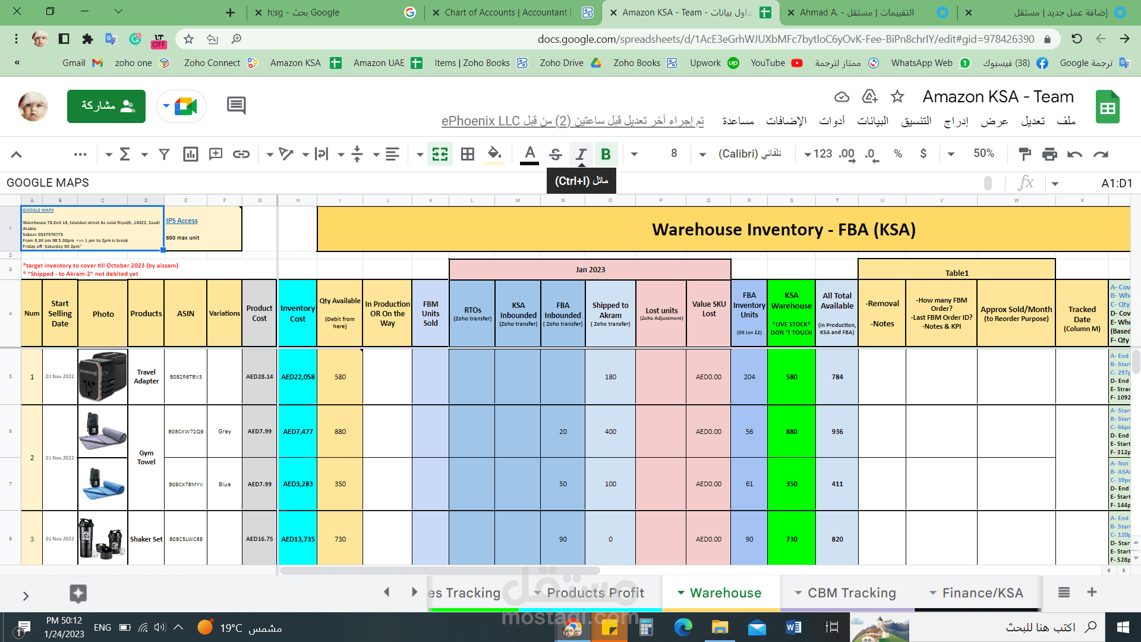Switch to the Finance/KSA tab
This screenshot has width=1141, height=642.
click(x=982, y=593)
